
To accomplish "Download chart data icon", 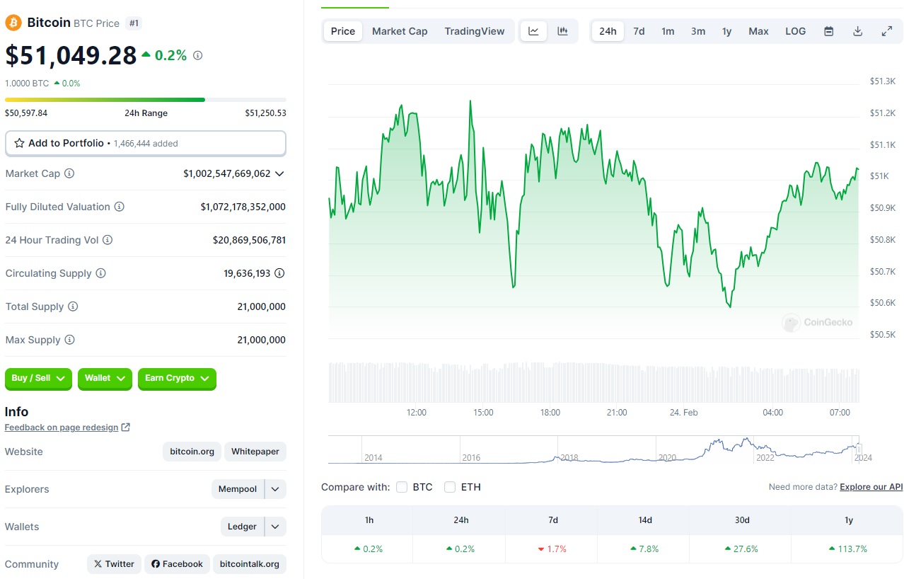I will tap(858, 31).
